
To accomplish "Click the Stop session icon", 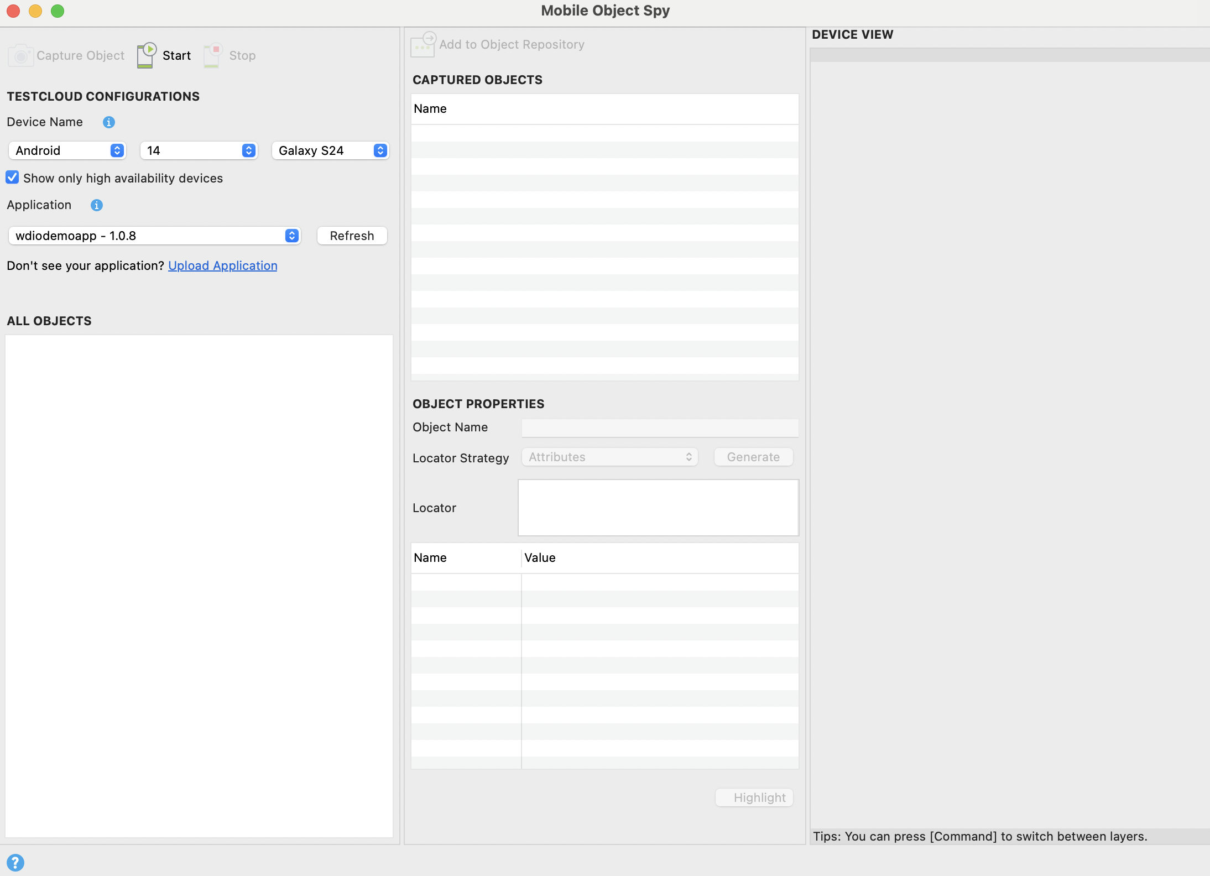I will coord(213,55).
